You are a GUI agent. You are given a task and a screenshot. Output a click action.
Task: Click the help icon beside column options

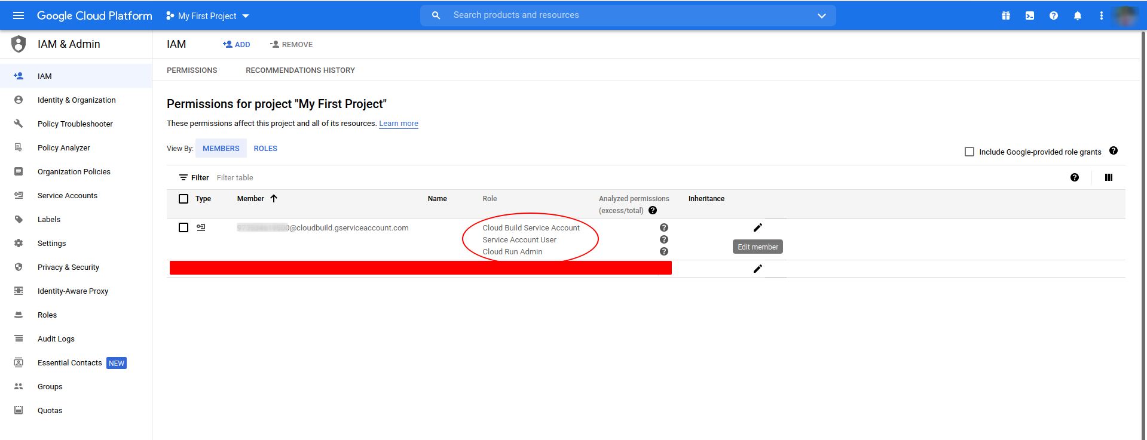(x=1075, y=177)
